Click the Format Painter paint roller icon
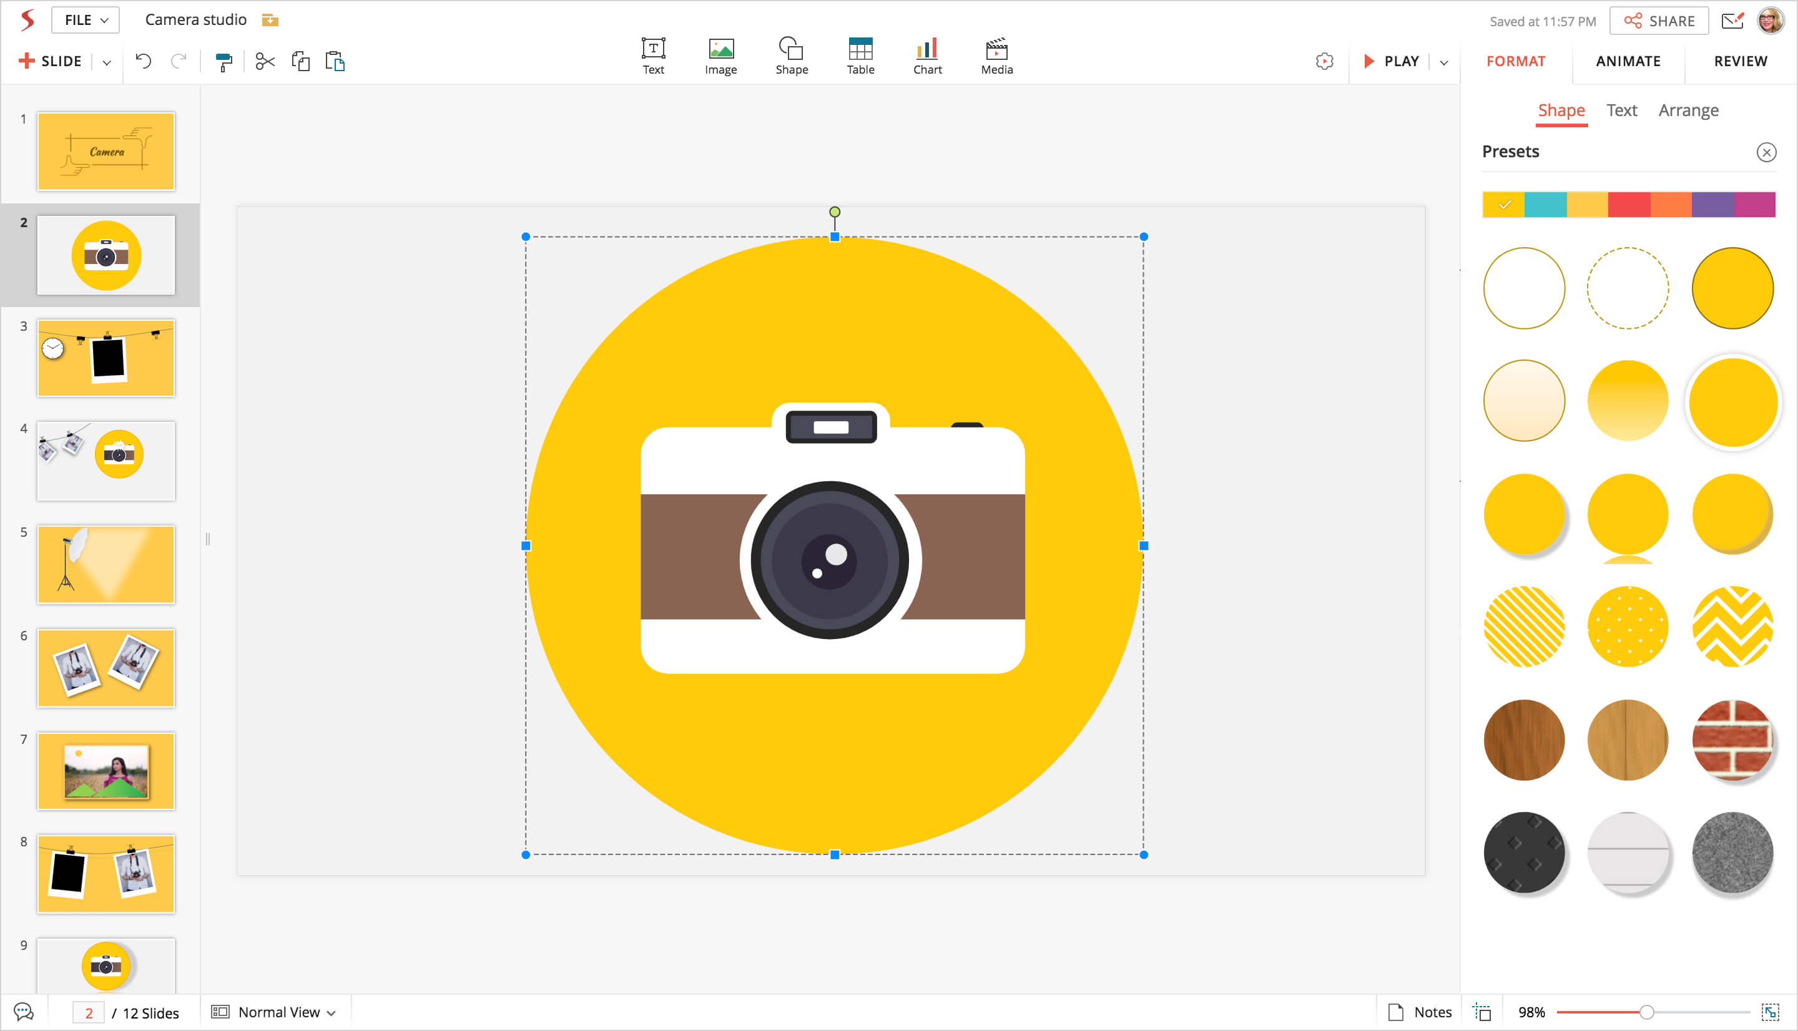The image size is (1798, 1031). 224,62
